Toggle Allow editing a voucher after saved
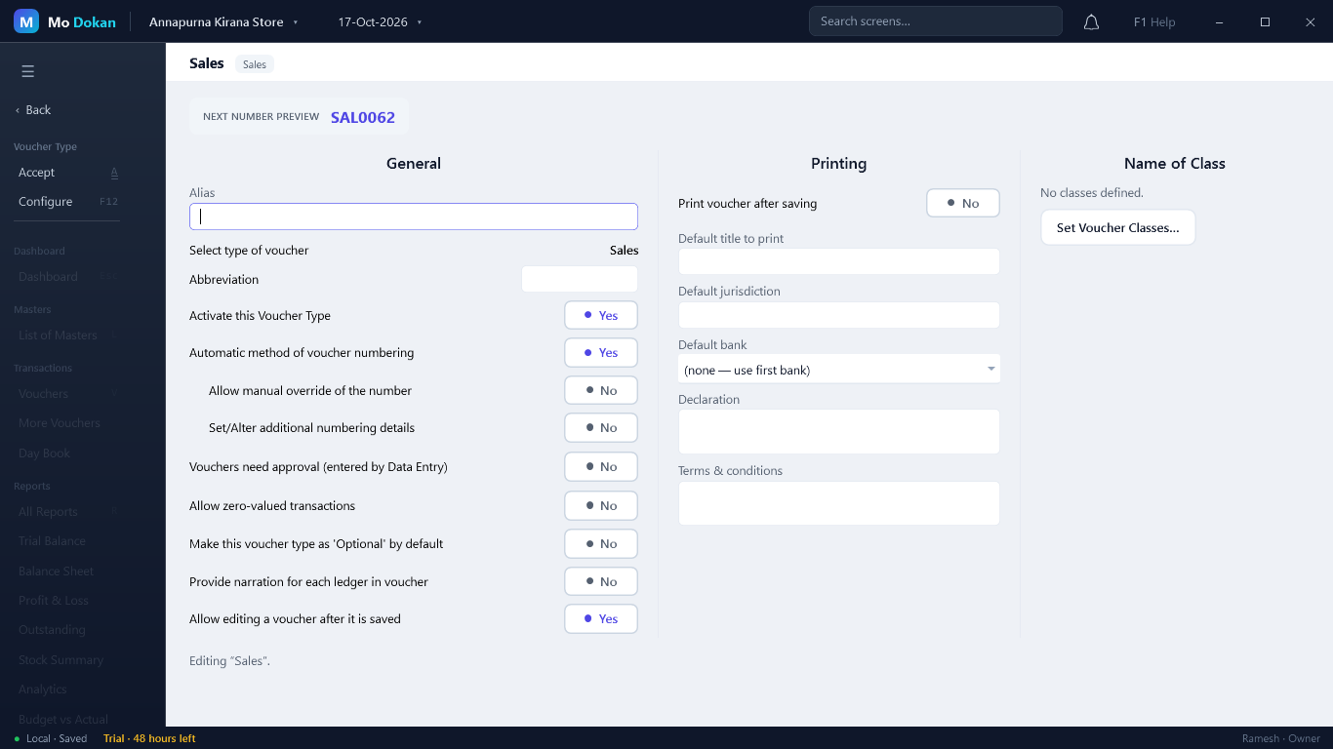The image size is (1333, 749). [x=601, y=619]
